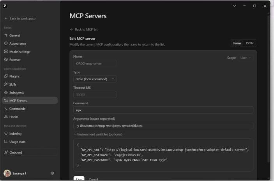The width and height of the screenshot is (274, 181).
Task: Click the Plugins puzzle icon
Action: click(x=6, y=76)
